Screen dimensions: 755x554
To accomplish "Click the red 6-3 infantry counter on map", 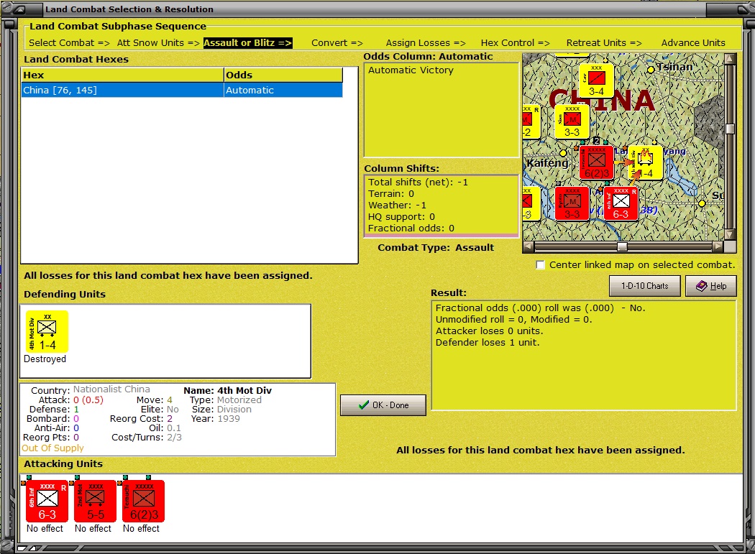I will coord(621,203).
